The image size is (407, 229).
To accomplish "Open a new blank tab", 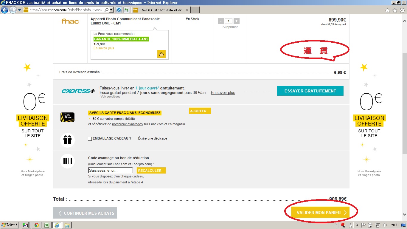I will (195, 10).
